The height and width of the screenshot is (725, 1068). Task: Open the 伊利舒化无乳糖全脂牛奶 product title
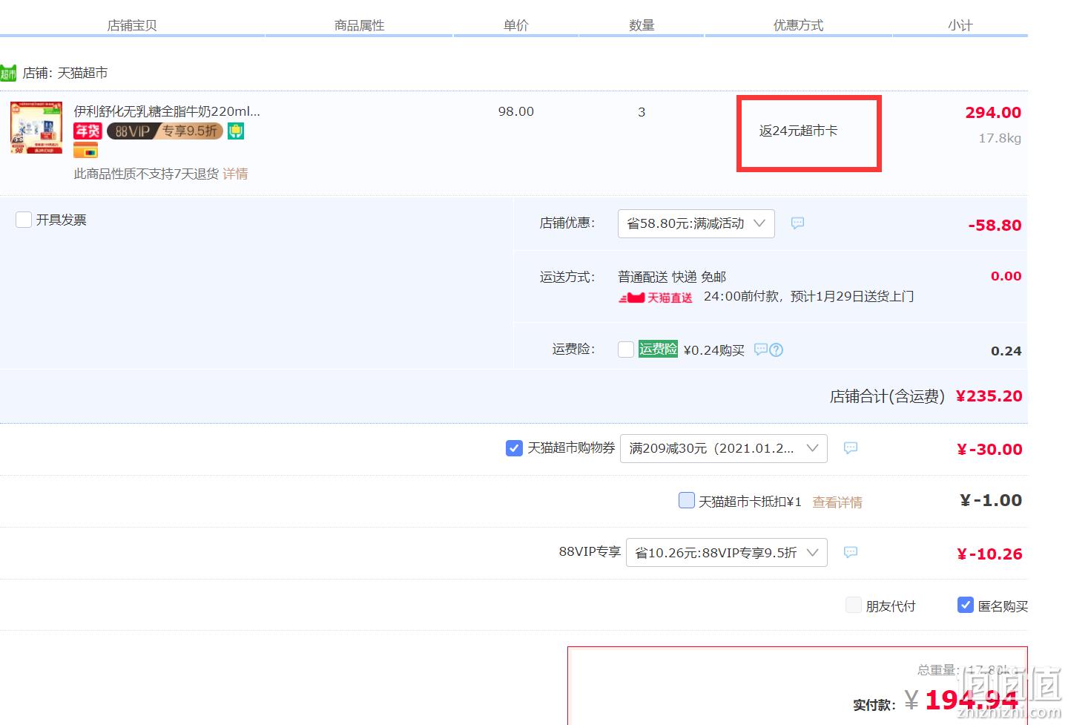point(167,111)
